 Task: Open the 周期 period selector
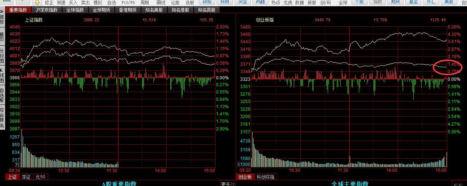click(x=145, y=3)
